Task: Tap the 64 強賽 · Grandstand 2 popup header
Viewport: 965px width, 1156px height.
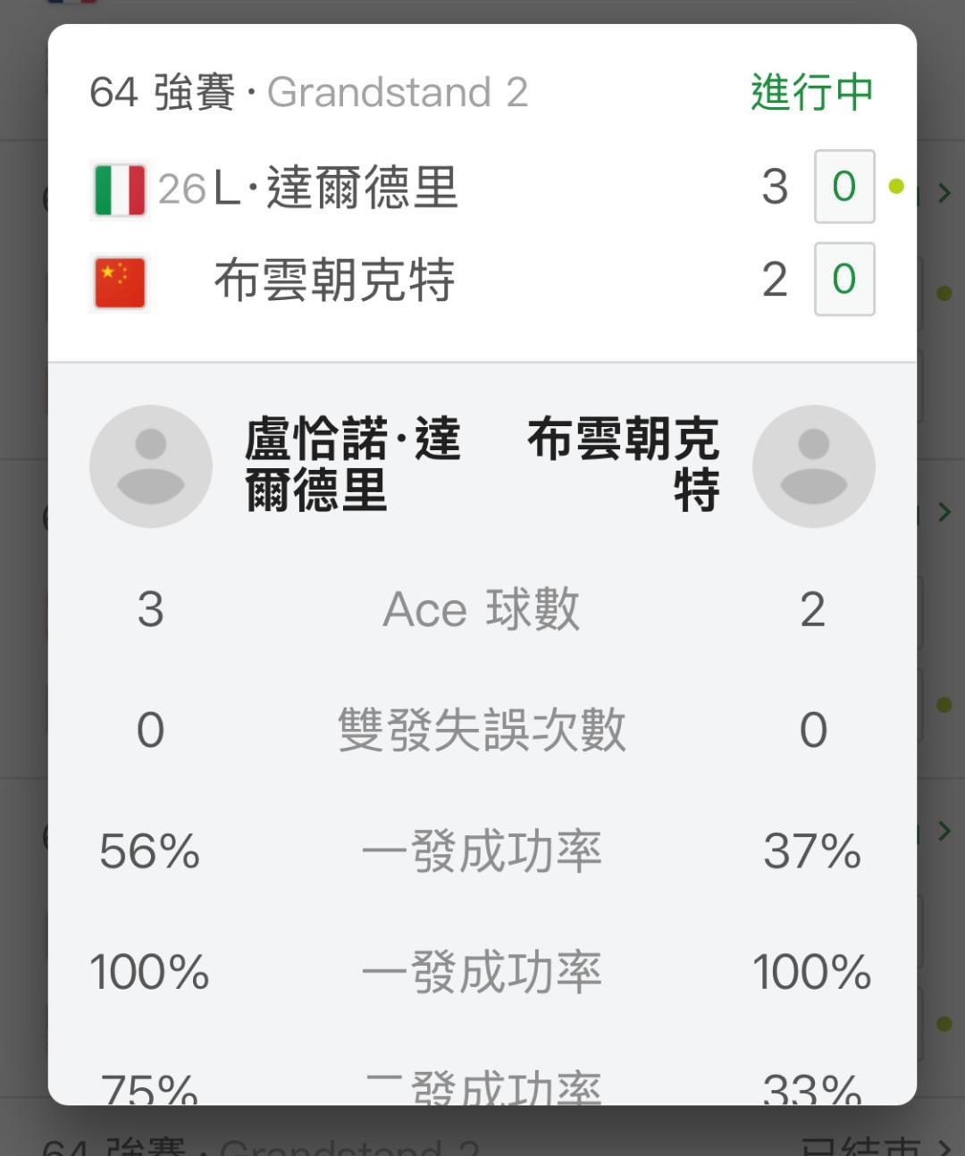Action: [308, 92]
